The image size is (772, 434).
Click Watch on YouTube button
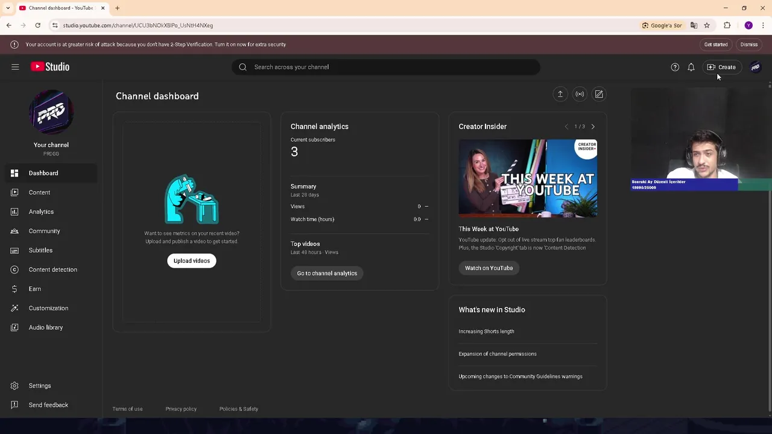(489, 268)
